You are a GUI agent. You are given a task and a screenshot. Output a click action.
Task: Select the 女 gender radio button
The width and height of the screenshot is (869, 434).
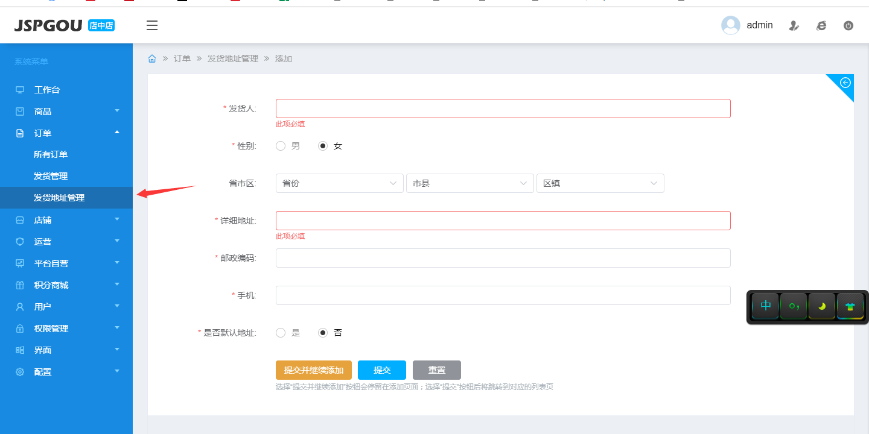pos(323,146)
